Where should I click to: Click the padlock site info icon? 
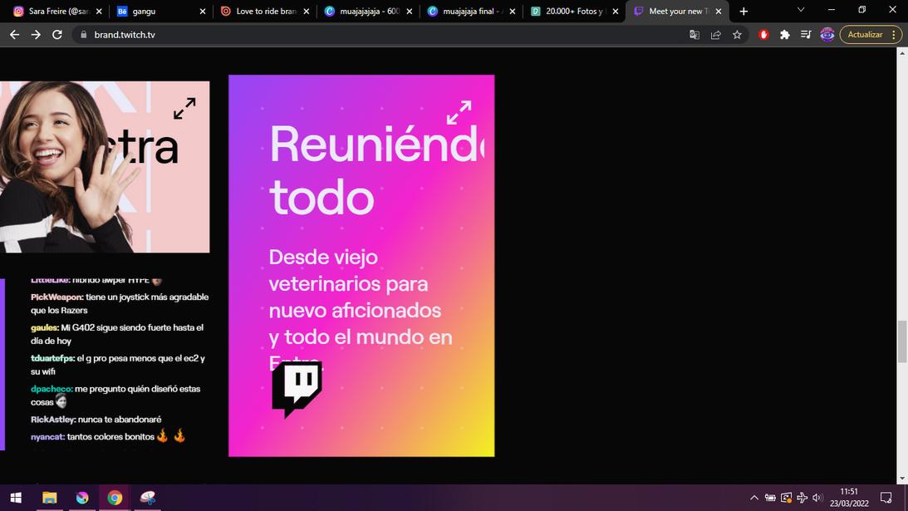[x=83, y=35]
